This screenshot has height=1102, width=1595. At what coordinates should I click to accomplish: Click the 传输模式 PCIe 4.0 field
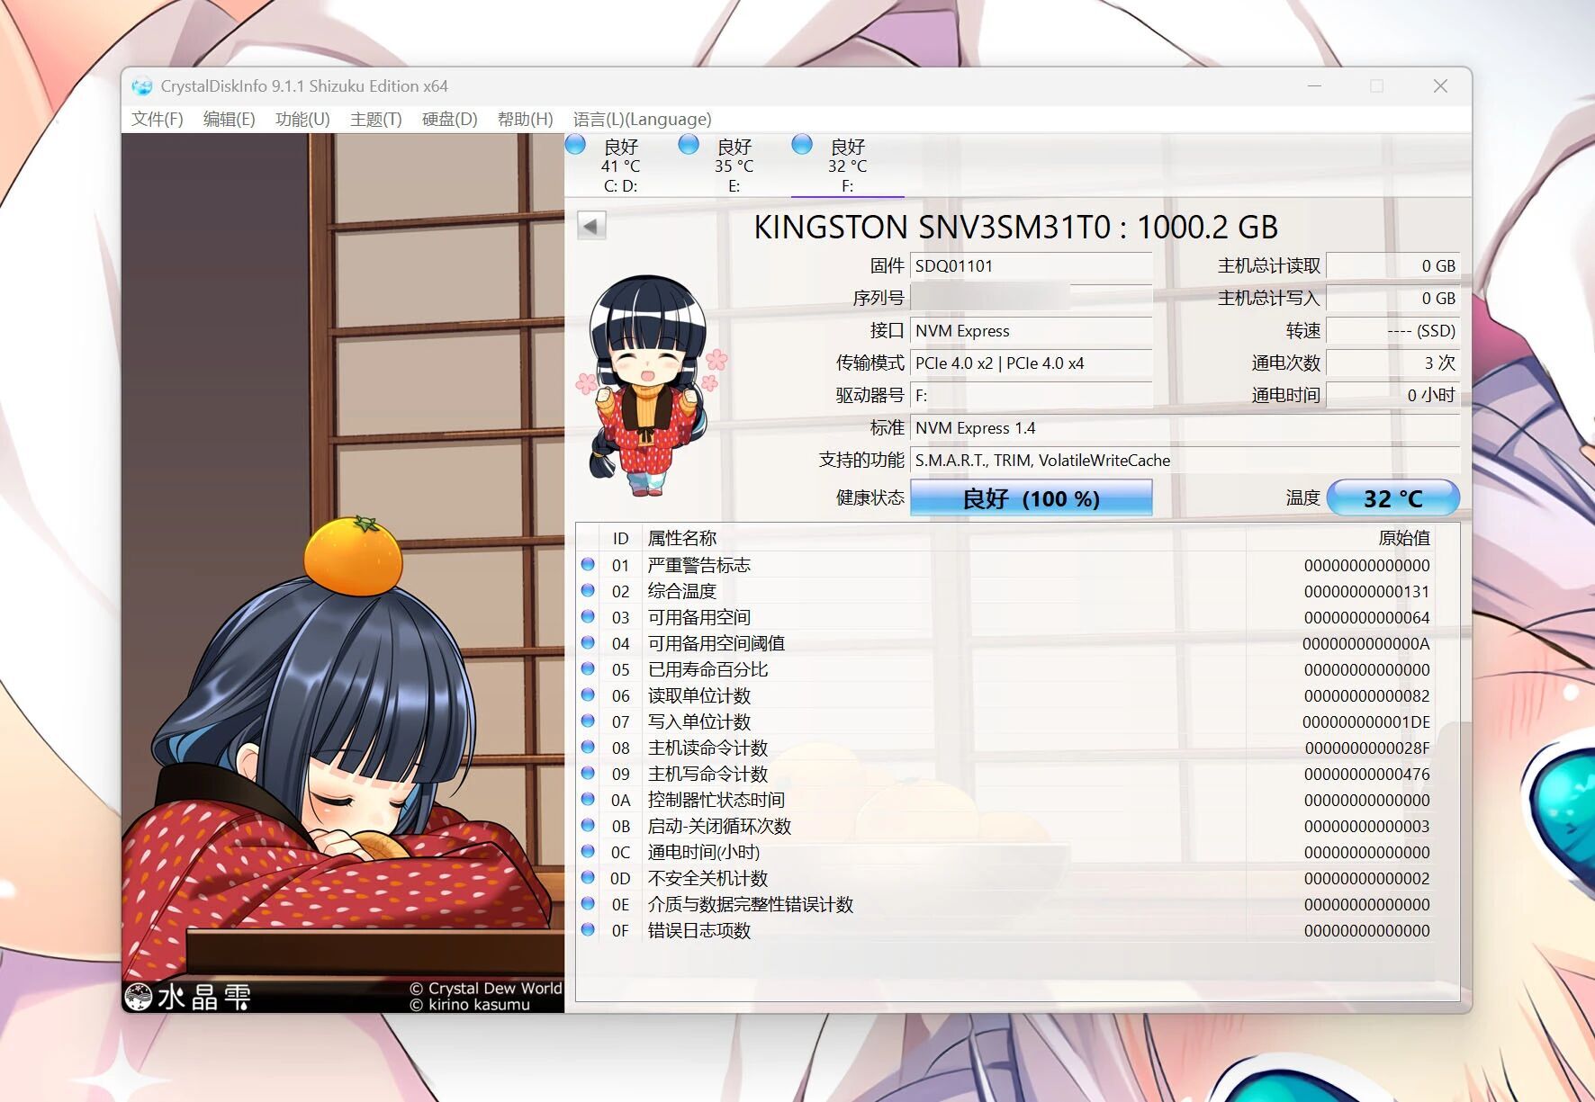1032,363
